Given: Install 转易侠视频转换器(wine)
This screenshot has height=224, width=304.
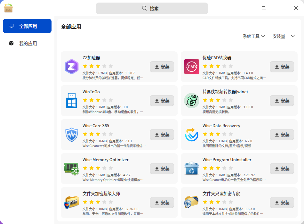Looking at the screenshot, I should coord(282,101).
